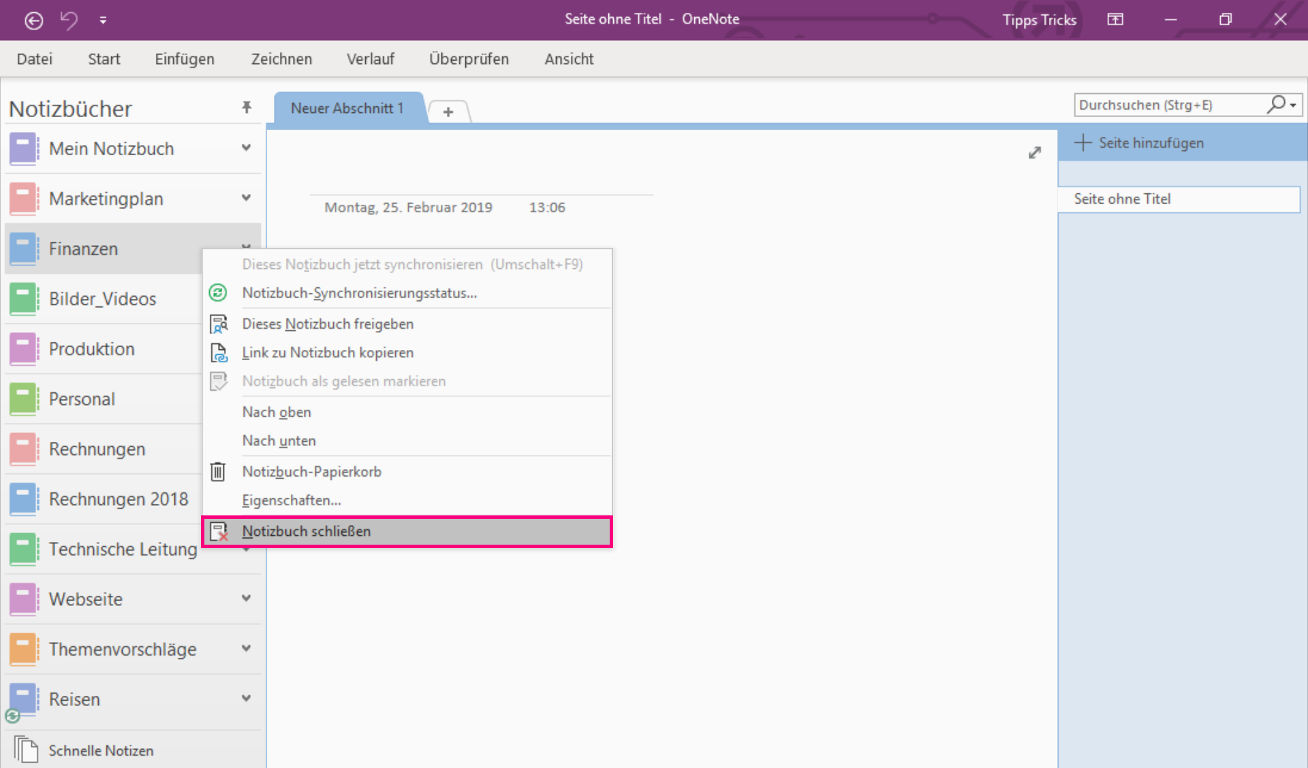Expand the Webseite notebook chevron

click(x=246, y=598)
